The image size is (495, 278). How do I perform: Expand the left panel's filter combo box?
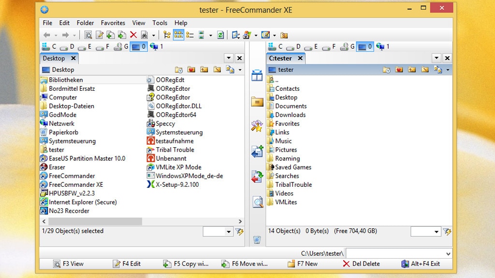pos(229,232)
